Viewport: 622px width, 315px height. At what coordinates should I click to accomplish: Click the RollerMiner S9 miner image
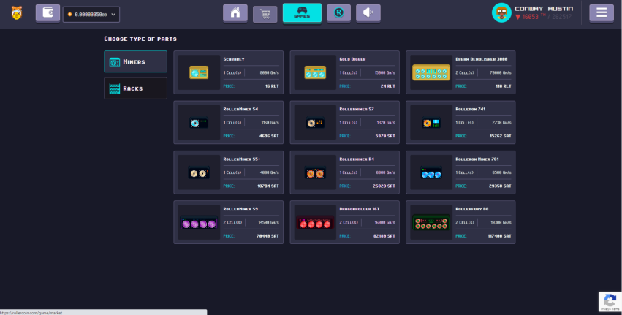click(199, 222)
